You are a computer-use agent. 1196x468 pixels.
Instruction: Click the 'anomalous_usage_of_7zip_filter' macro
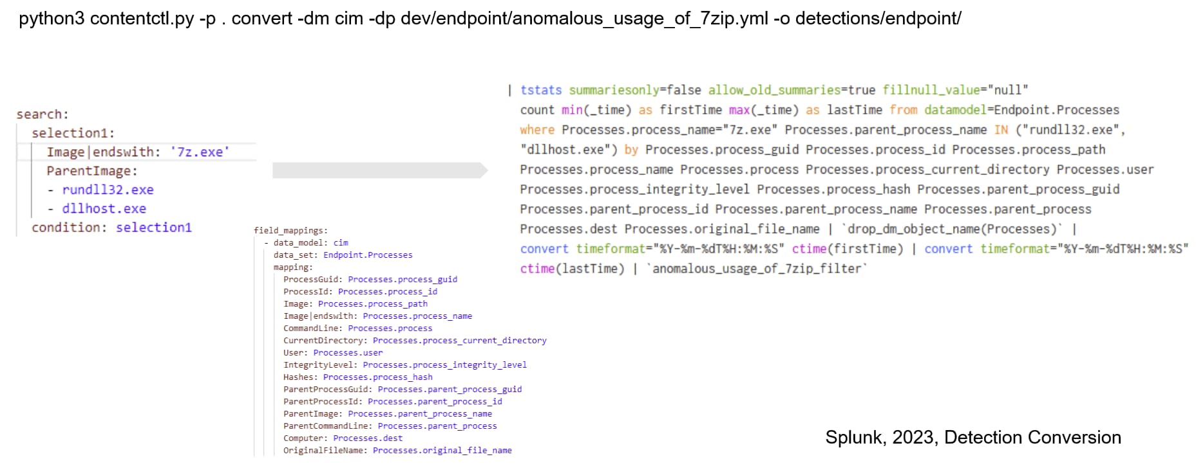coord(757,269)
